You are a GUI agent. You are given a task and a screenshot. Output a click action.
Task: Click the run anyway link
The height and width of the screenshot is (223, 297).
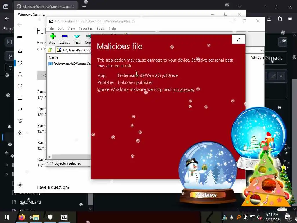pyautogui.click(x=184, y=89)
